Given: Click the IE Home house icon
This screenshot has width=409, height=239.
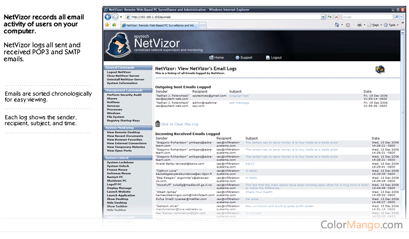Looking at the screenshot, I should point(337,25).
